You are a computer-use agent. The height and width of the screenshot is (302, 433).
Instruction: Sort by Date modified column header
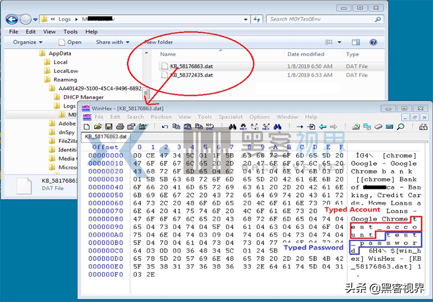click(x=306, y=54)
